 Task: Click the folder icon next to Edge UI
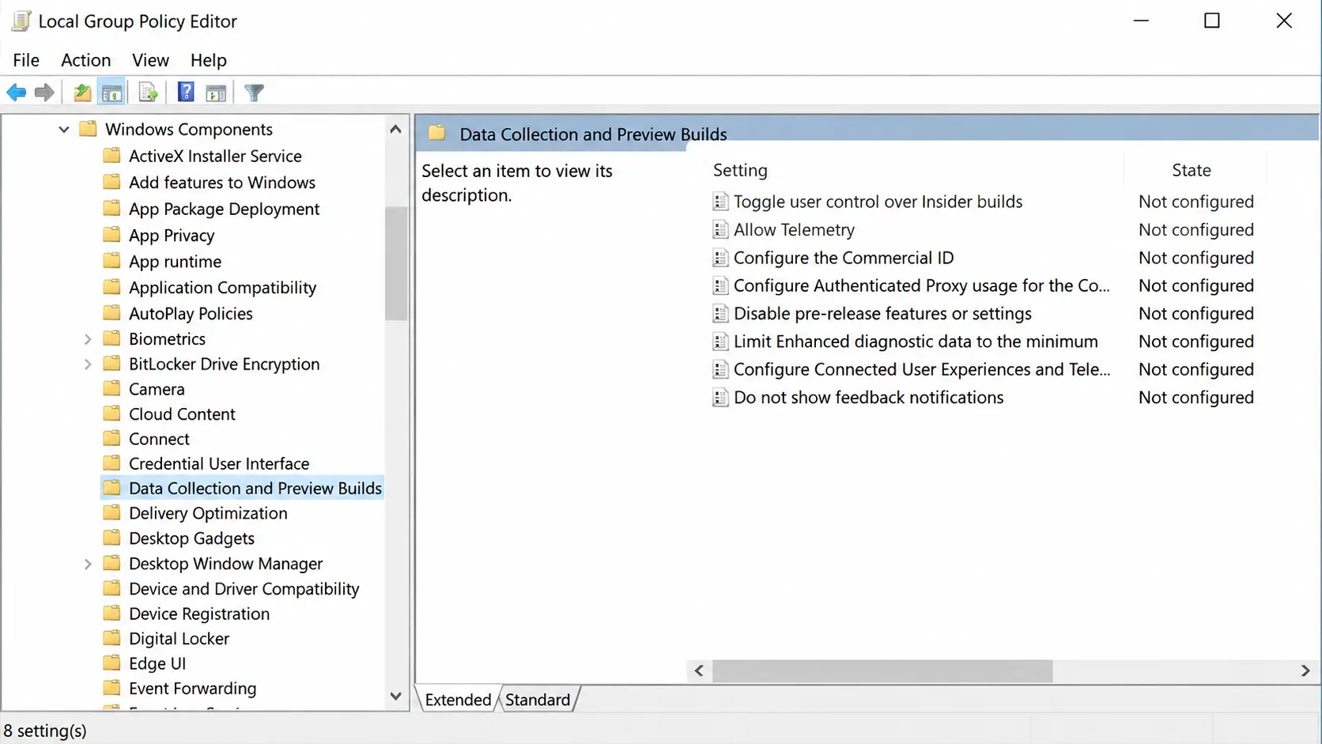[x=112, y=663]
